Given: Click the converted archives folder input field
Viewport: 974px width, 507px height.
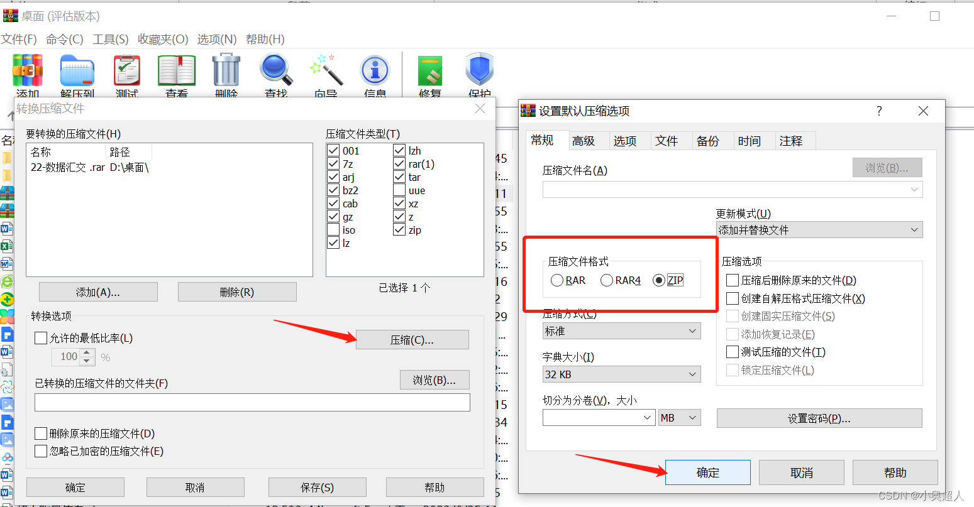Looking at the screenshot, I should pos(253,402).
